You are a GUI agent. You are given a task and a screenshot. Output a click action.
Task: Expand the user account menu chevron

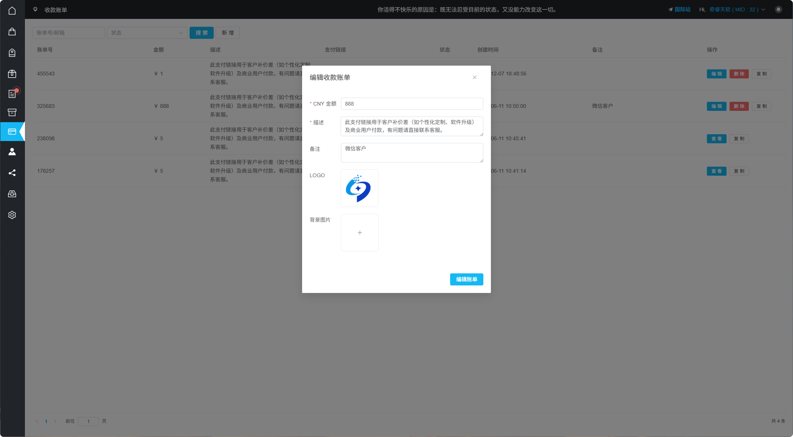point(763,10)
